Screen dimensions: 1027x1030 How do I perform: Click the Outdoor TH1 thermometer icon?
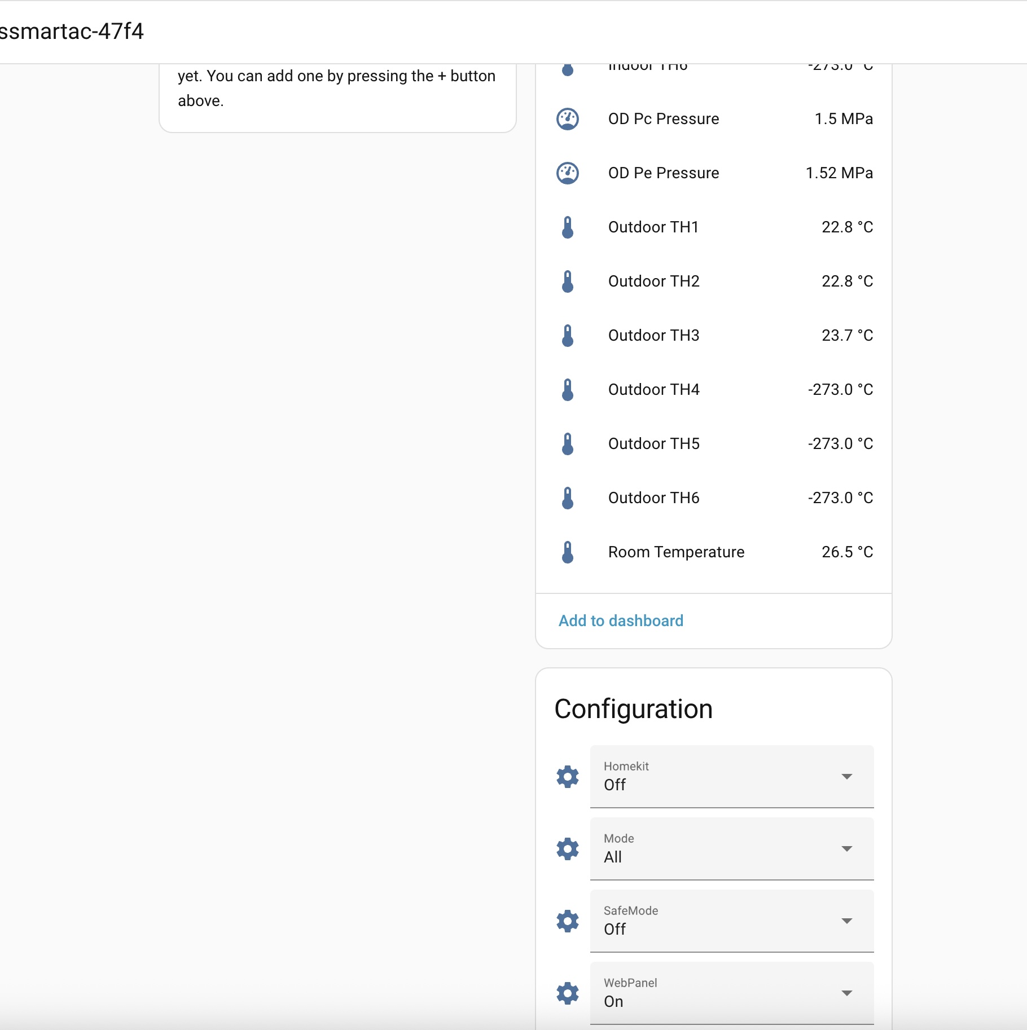tap(568, 227)
